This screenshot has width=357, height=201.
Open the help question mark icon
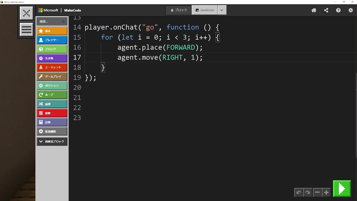[338, 10]
